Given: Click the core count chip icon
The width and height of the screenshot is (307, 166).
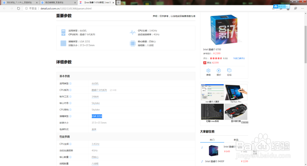Looking at the screenshot, I should click(x=133, y=43).
